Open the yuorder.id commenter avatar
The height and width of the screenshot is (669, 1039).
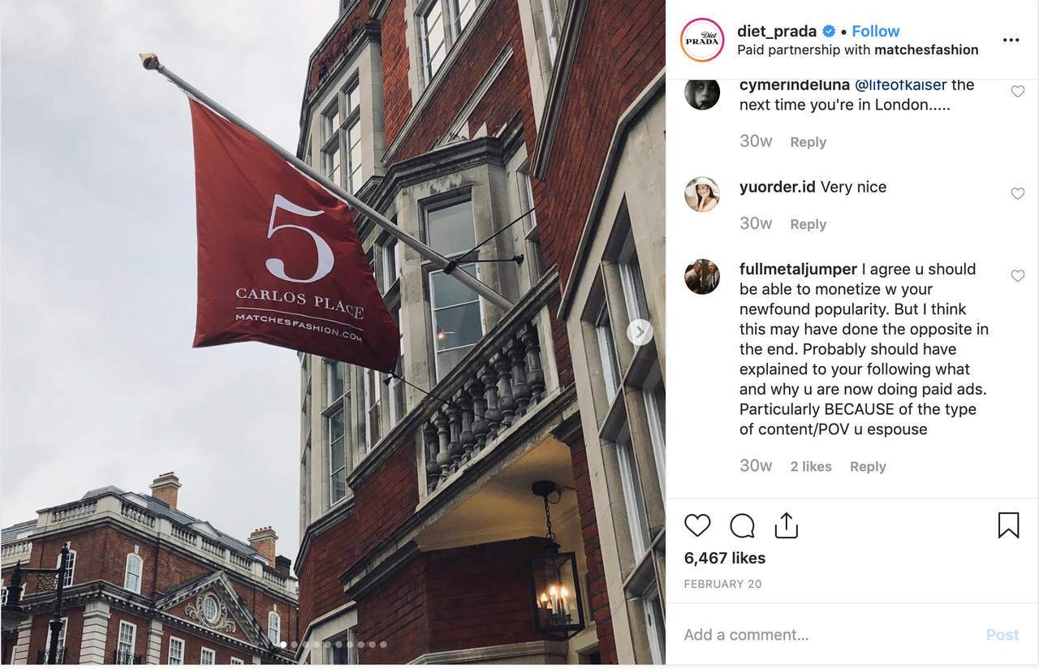click(x=702, y=195)
